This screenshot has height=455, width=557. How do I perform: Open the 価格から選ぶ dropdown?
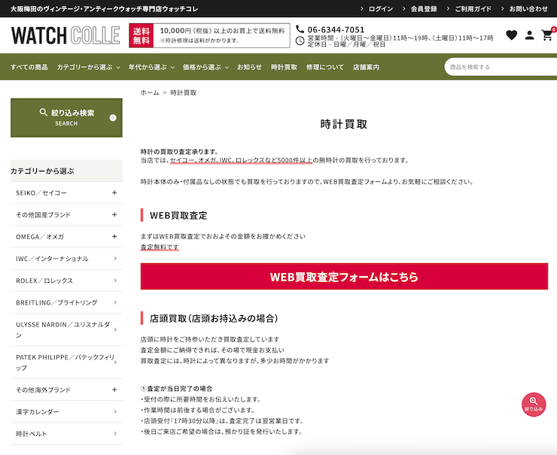(205, 67)
